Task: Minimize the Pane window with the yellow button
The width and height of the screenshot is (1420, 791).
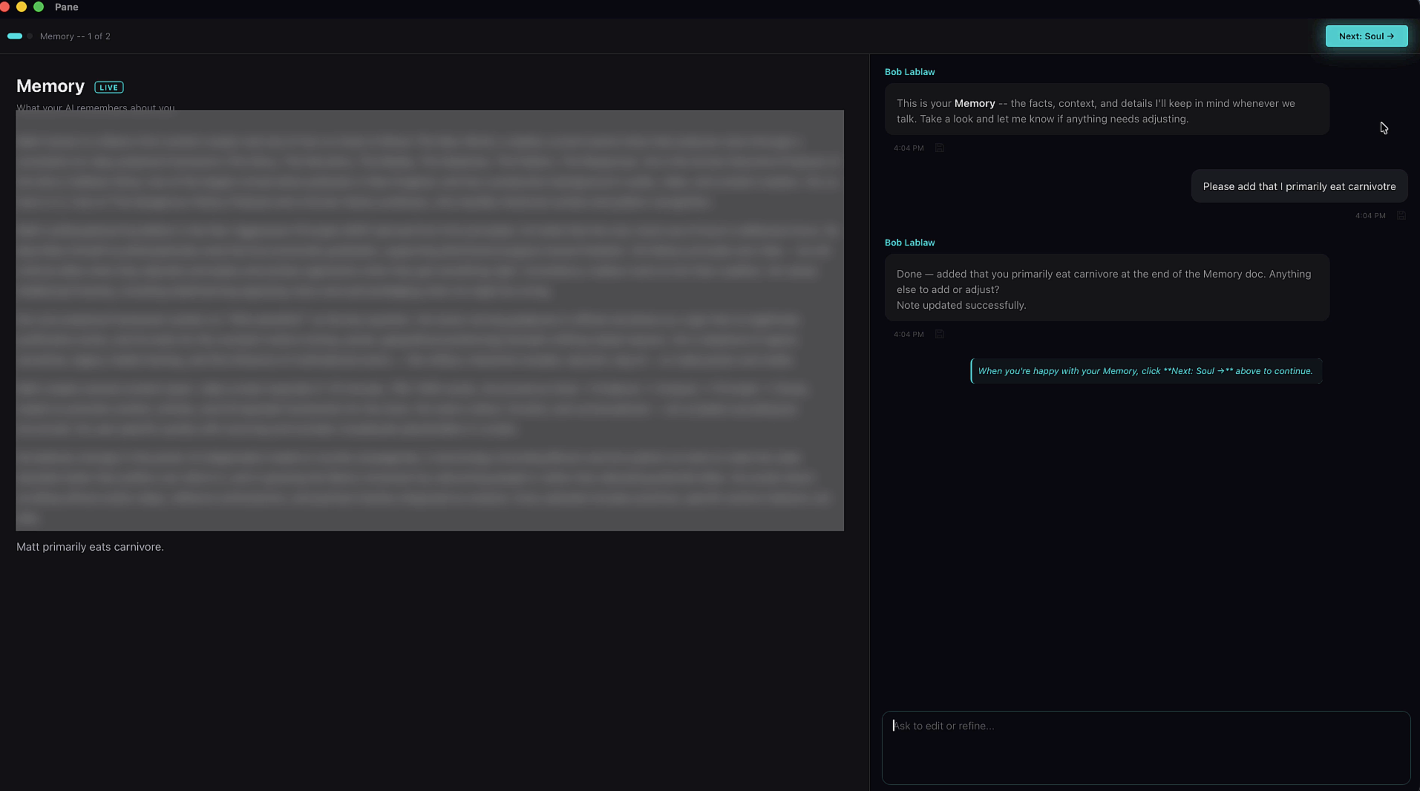Action: [x=22, y=7]
